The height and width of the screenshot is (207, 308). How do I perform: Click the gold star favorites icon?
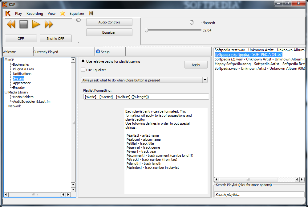click(63, 13)
